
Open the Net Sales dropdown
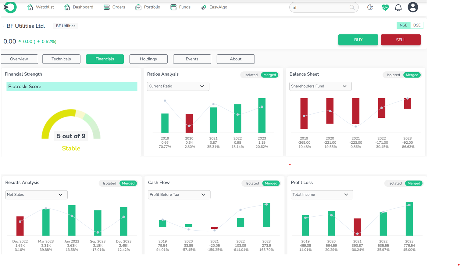36,195
